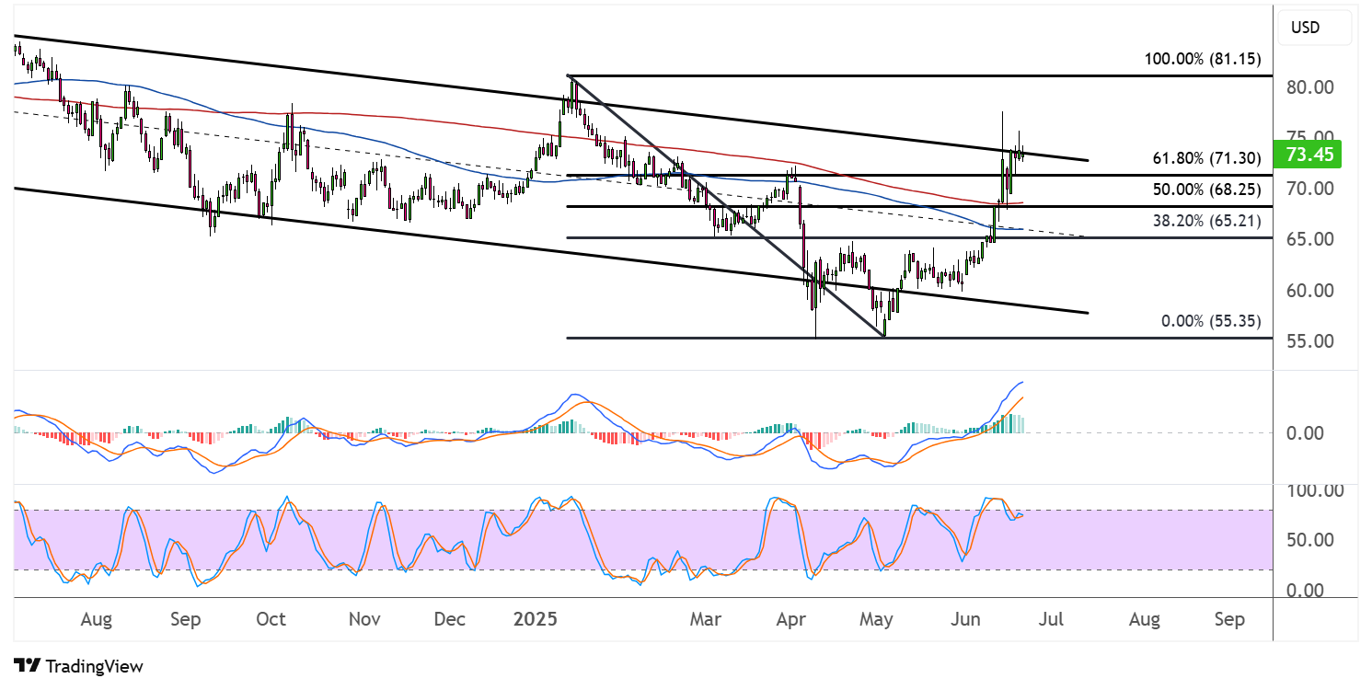Click the Nov label on time axis

364,620
